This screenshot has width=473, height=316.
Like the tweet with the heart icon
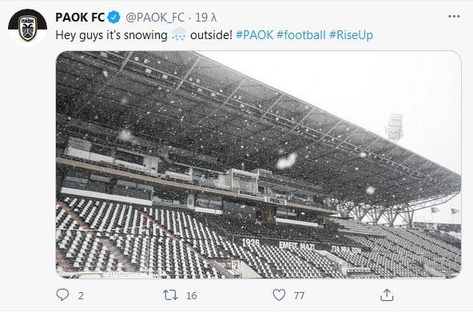(x=279, y=295)
